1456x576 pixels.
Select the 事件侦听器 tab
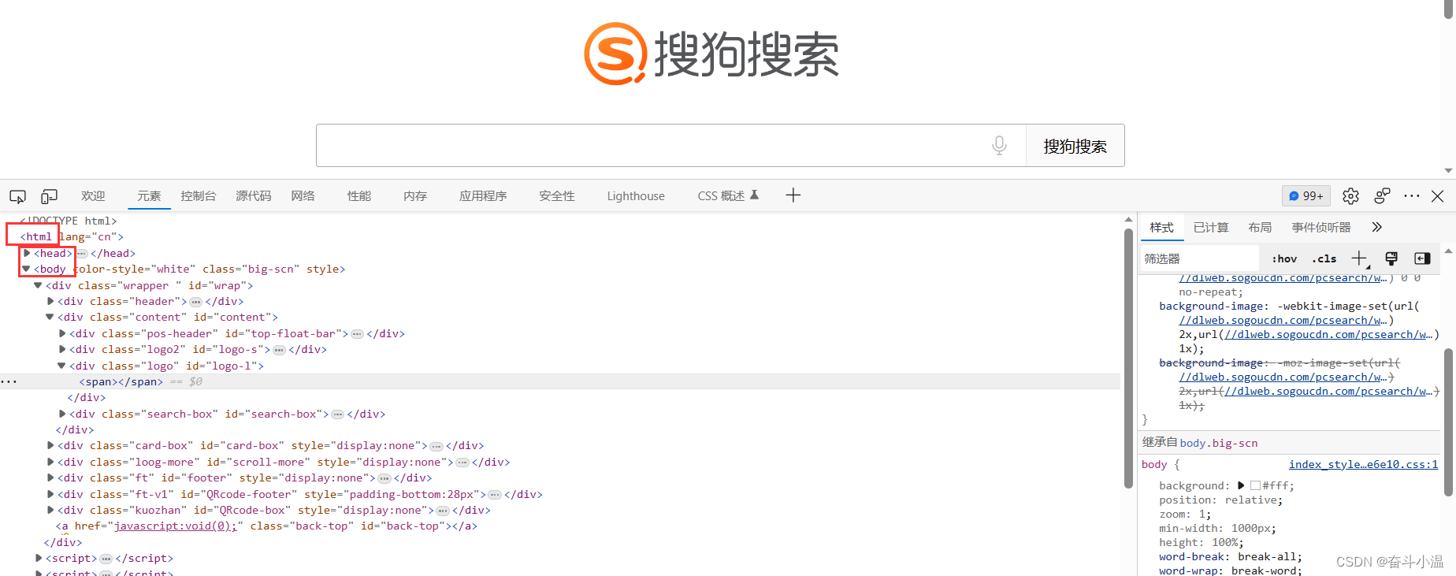(1321, 227)
